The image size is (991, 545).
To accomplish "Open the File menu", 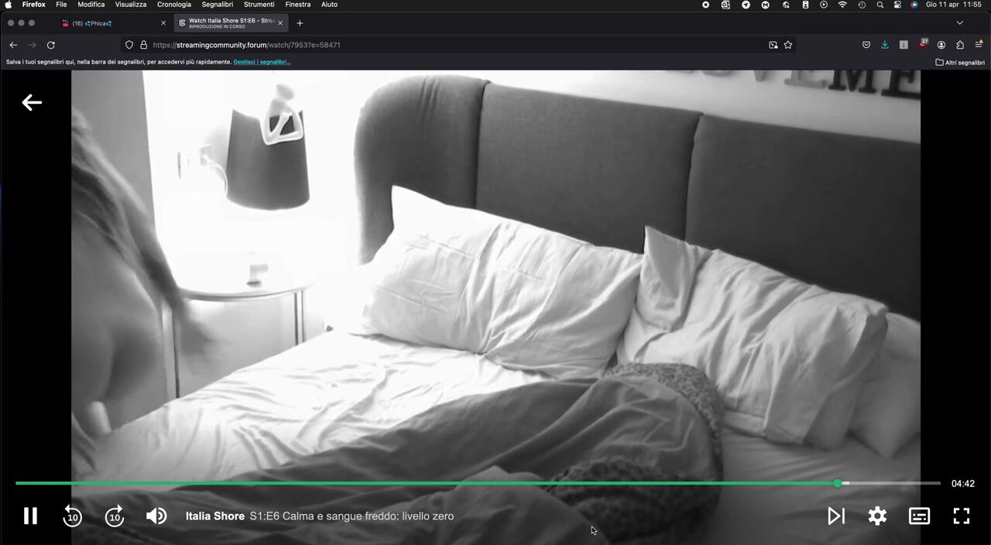I will tap(61, 5).
